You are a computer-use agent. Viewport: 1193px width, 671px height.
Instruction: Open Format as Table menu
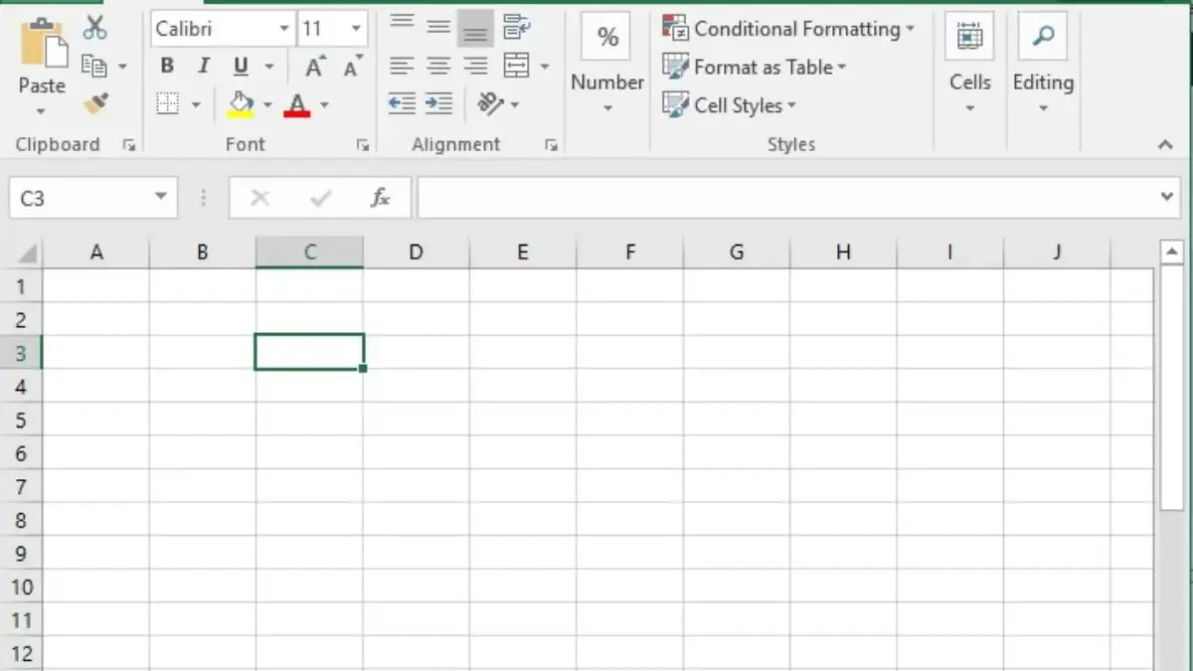pos(755,67)
